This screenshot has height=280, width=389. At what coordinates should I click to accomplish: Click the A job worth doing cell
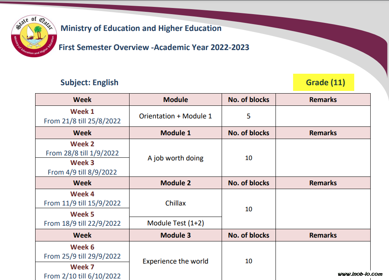(175, 158)
